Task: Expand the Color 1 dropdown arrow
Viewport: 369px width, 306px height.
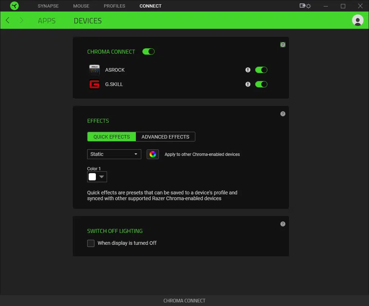Action: pyautogui.click(x=101, y=177)
